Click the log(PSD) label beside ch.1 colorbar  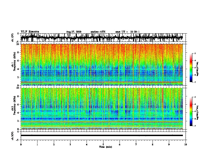click(x=197, y=69)
